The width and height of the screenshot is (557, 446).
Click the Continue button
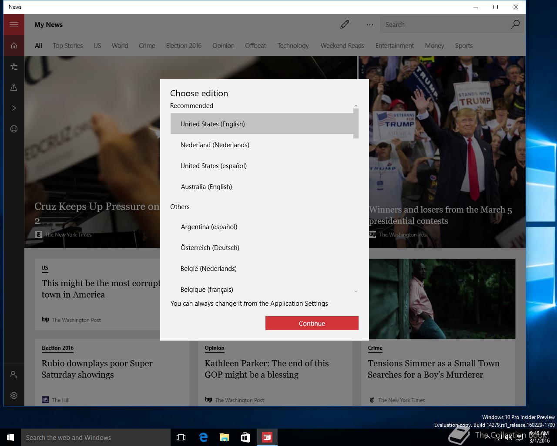312,323
